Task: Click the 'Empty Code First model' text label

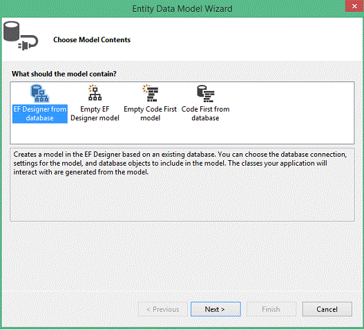Action: click(150, 113)
